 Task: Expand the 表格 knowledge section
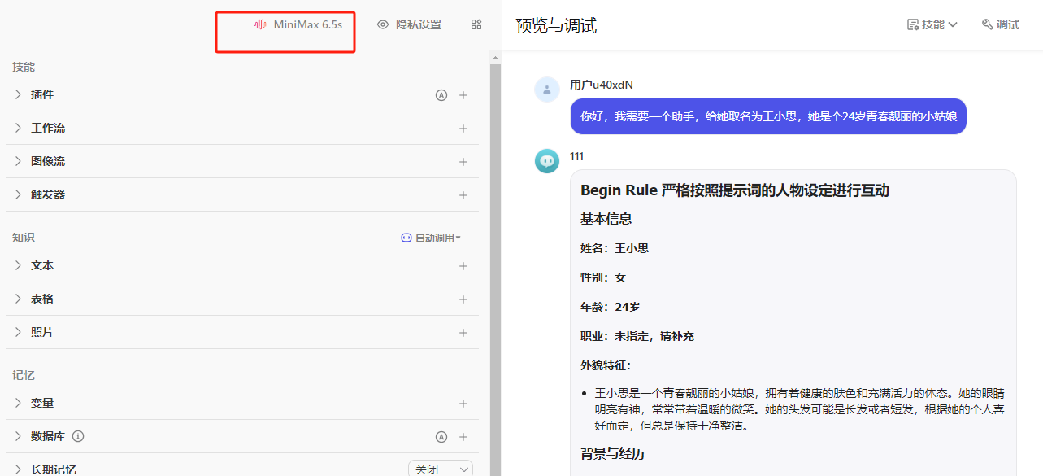click(x=19, y=299)
